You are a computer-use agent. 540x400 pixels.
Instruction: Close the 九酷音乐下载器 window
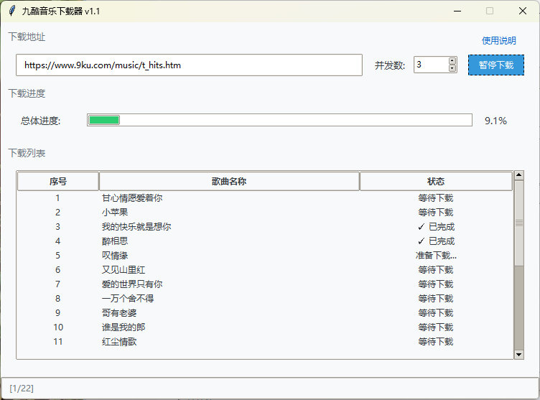[x=523, y=11]
